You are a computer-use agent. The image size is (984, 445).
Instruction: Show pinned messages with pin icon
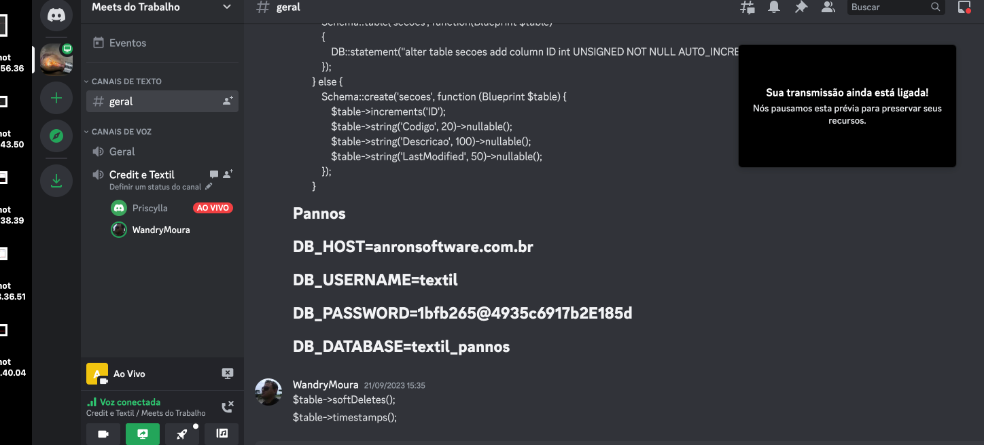801,7
